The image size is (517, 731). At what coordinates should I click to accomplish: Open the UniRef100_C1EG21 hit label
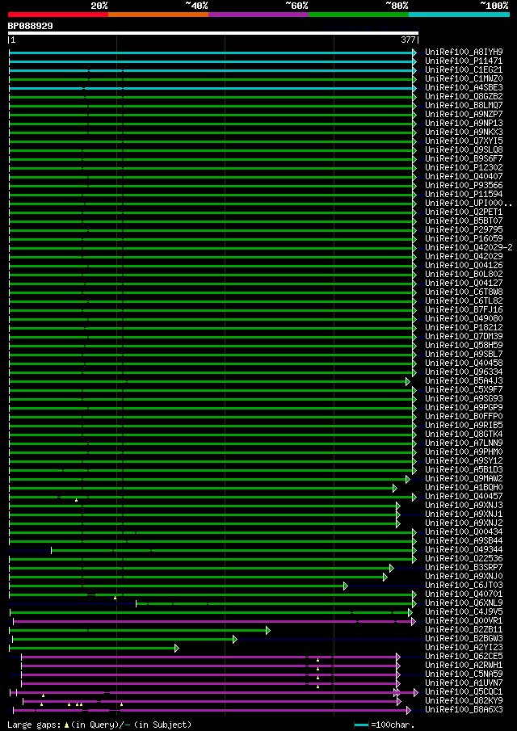point(464,70)
